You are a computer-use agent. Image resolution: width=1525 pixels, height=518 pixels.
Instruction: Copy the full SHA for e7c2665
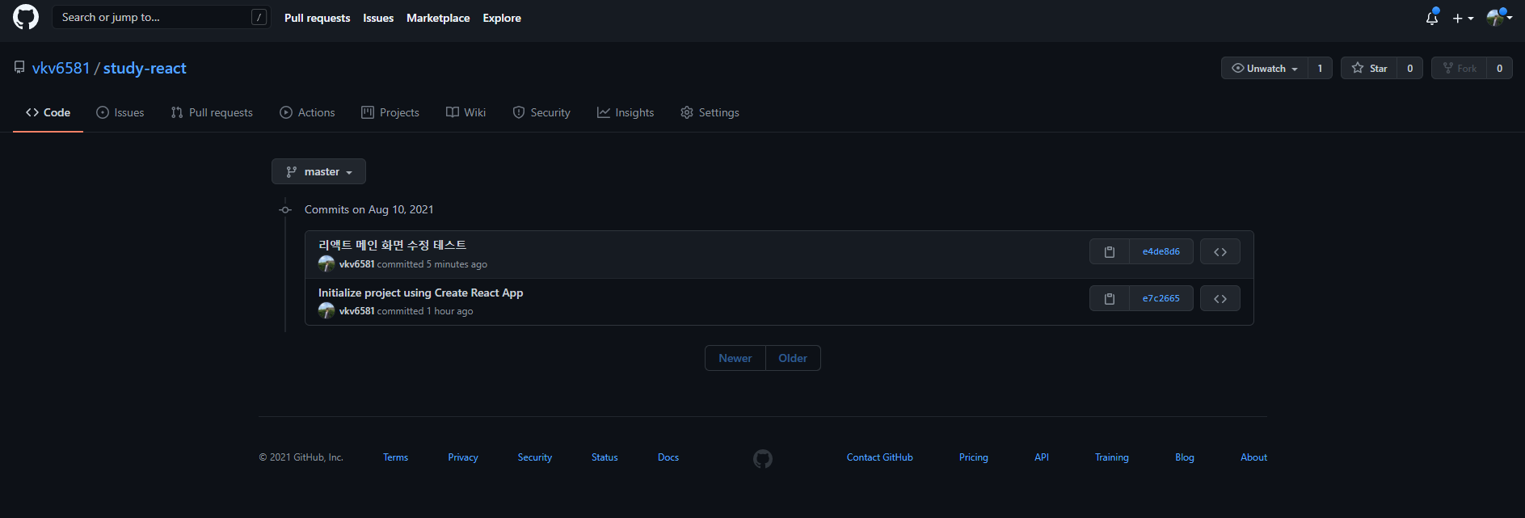(x=1110, y=299)
